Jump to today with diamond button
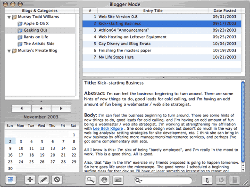 coord(42,108)
